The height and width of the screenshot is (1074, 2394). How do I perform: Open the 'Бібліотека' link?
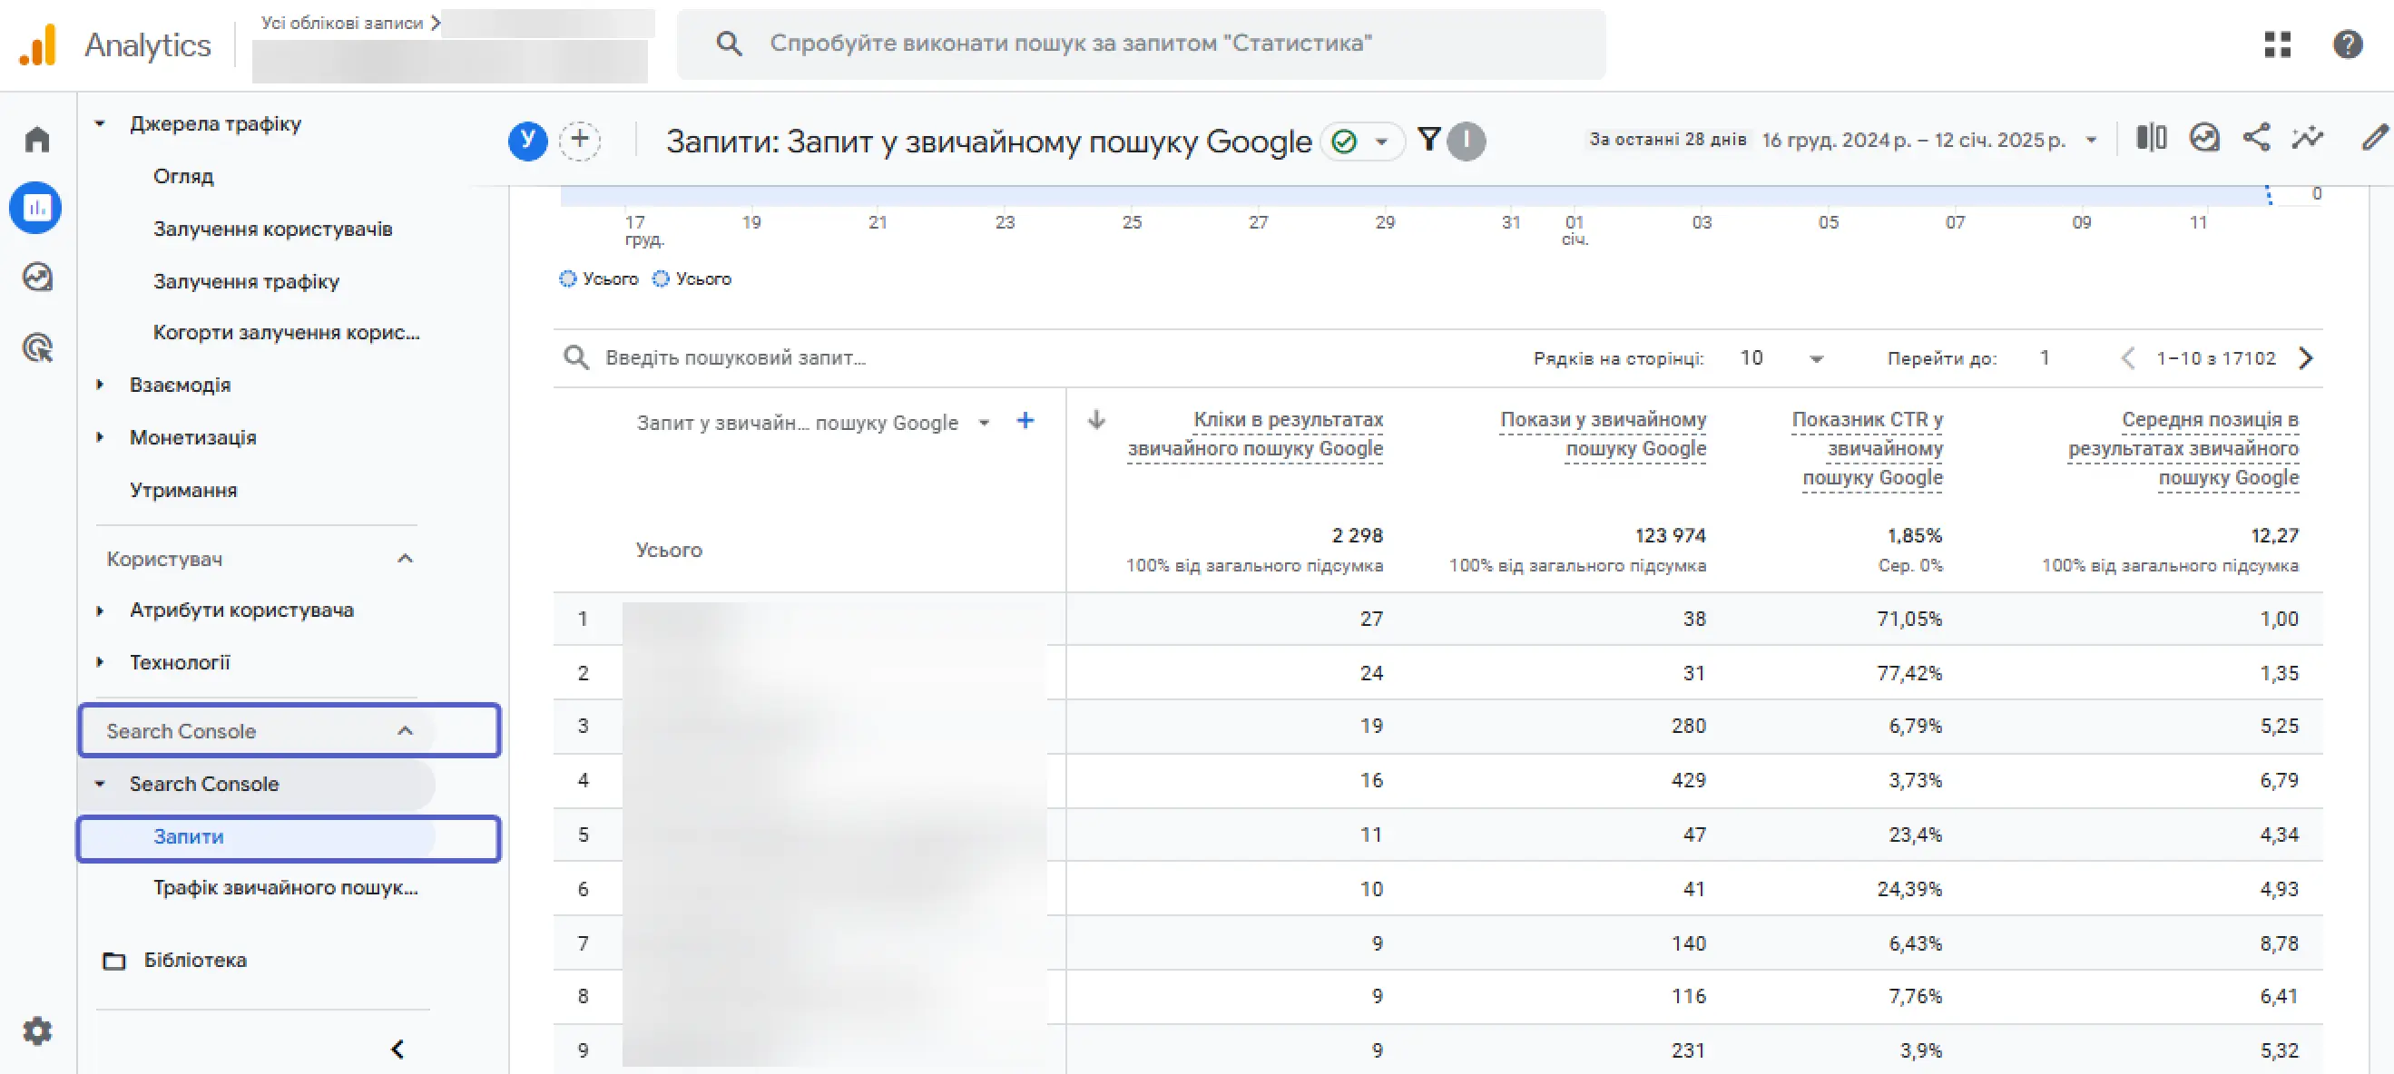(195, 961)
